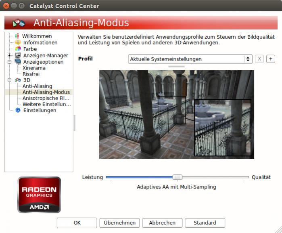Click the Farbe color wheel icon

pyautogui.click(x=18, y=49)
